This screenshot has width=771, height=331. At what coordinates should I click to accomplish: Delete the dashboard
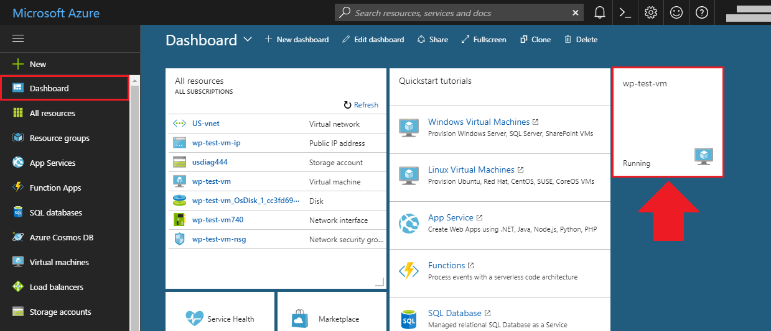coord(581,39)
